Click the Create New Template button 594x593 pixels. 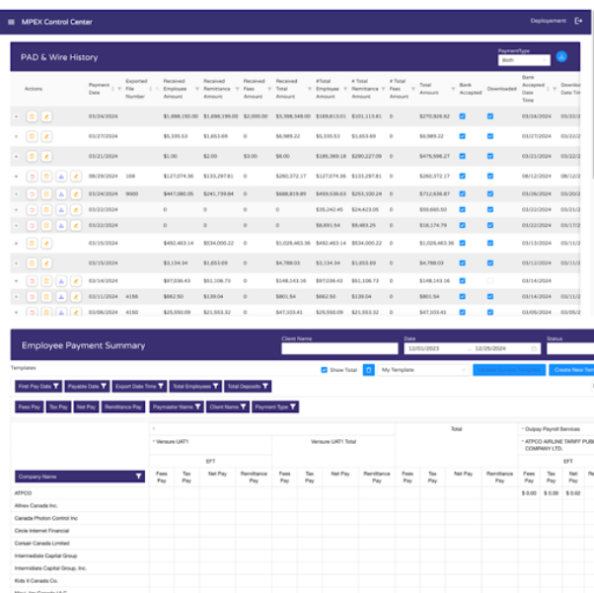[570, 369]
